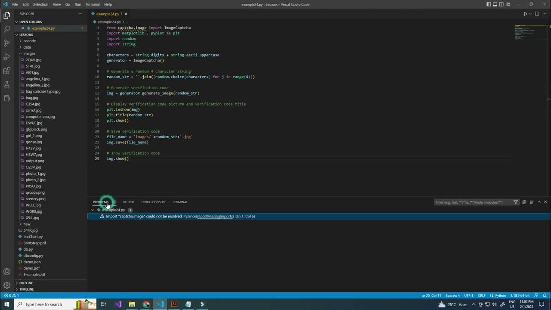Image resolution: width=551 pixels, height=310 pixels.
Task: Open Google Chrome from the taskbar
Action: click(x=146, y=304)
